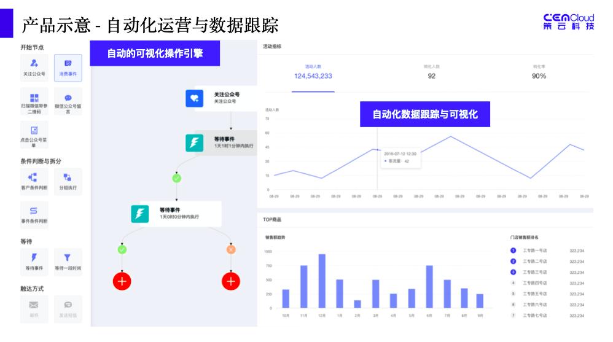Screen dimensions: 613x342
Task: Select the 点击公众号菜单 menu-click node
Action: pyautogui.click(x=34, y=135)
